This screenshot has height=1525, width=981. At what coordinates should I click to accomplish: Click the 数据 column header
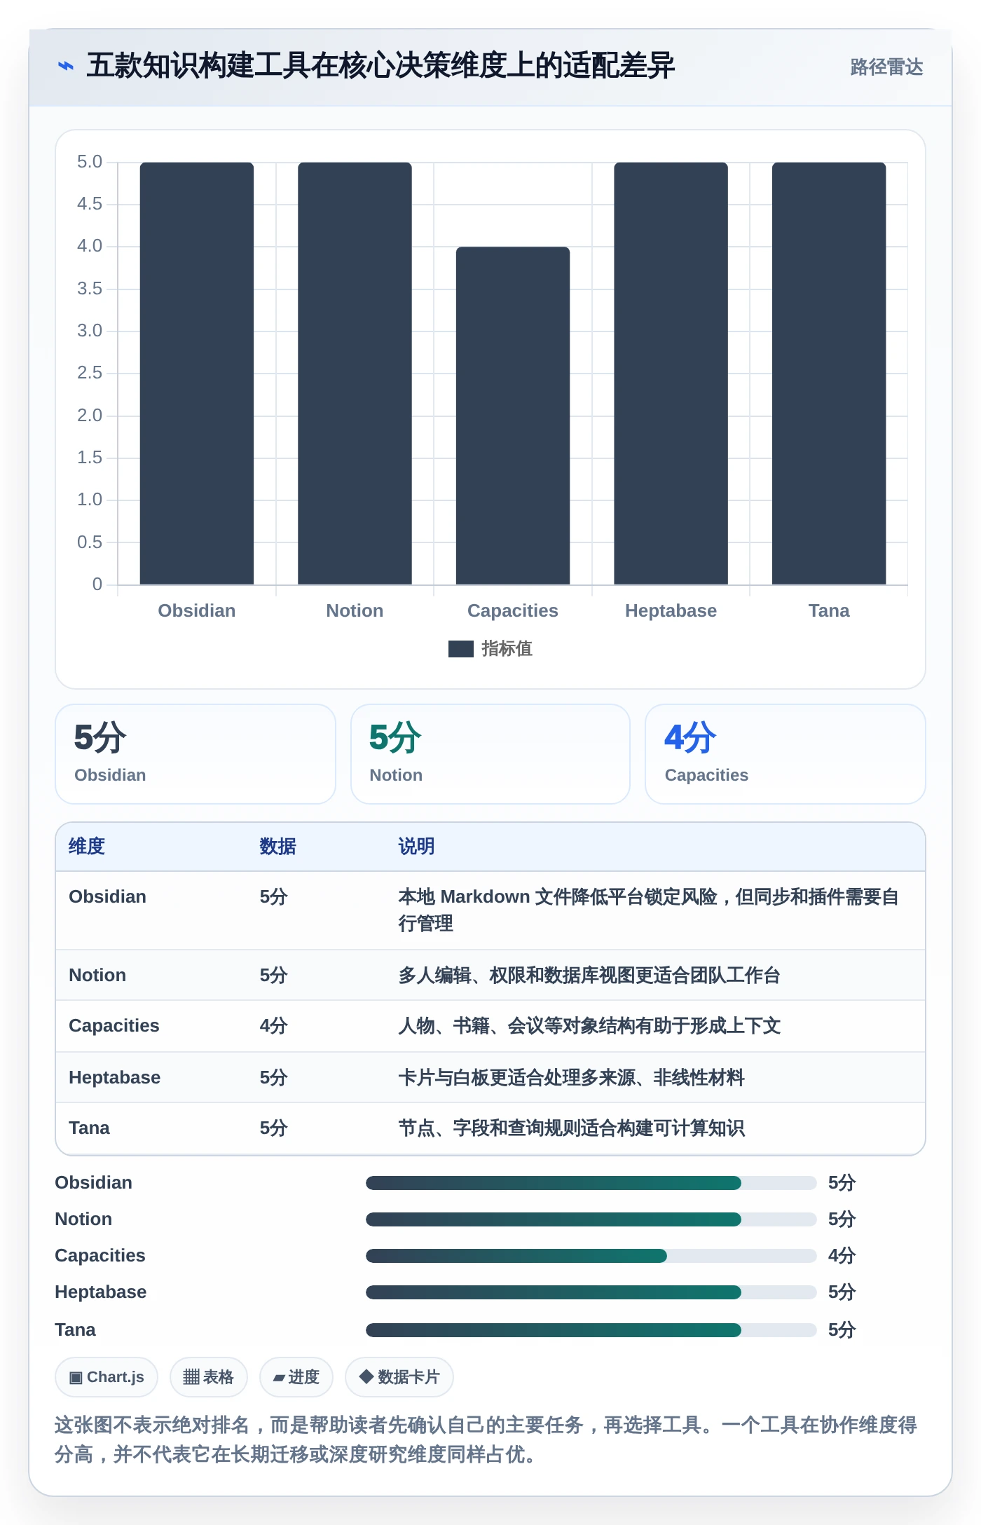click(x=277, y=847)
